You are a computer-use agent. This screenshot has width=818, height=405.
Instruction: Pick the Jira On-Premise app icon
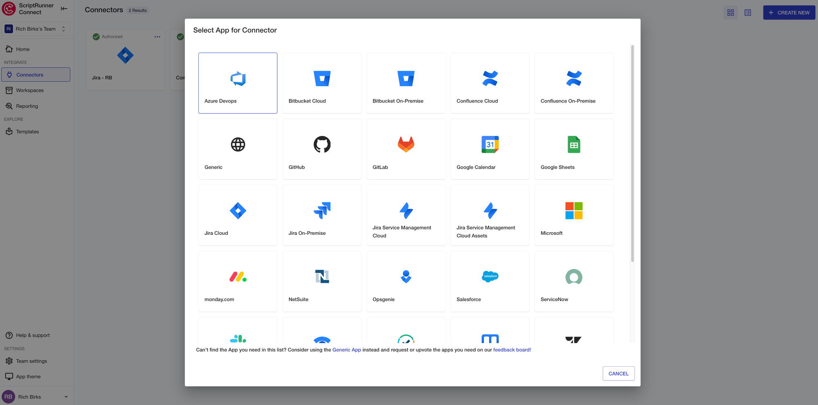pos(322,211)
